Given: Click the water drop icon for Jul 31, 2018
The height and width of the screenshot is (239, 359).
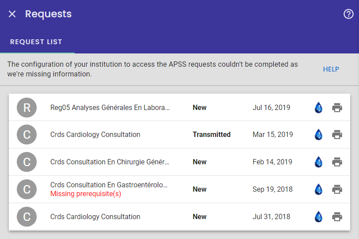Looking at the screenshot, I should (318, 216).
